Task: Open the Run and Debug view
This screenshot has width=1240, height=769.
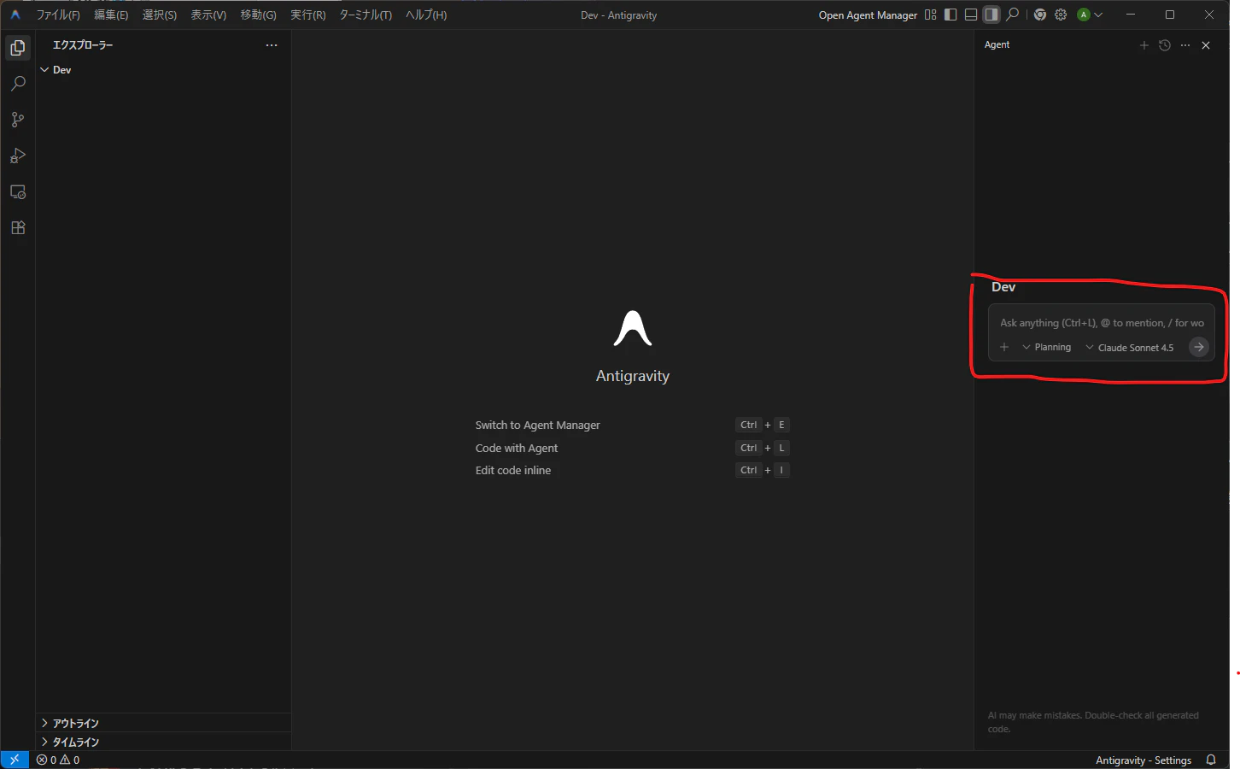Action: (18, 156)
